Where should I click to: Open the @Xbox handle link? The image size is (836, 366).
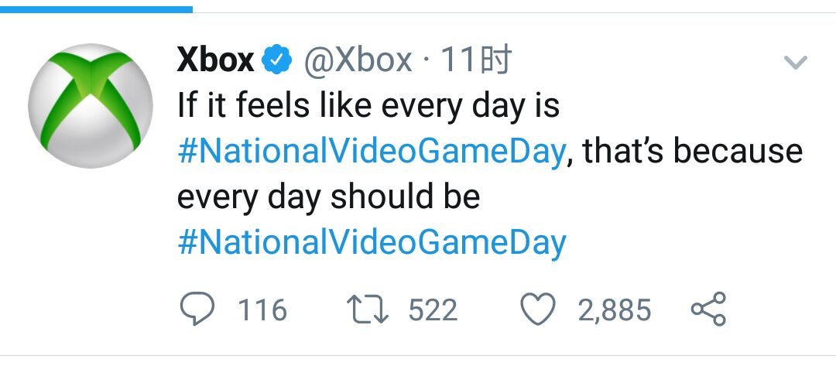point(358,60)
